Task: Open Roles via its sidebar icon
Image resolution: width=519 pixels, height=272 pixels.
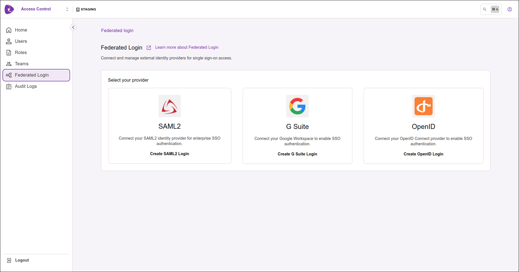Action: click(9, 52)
